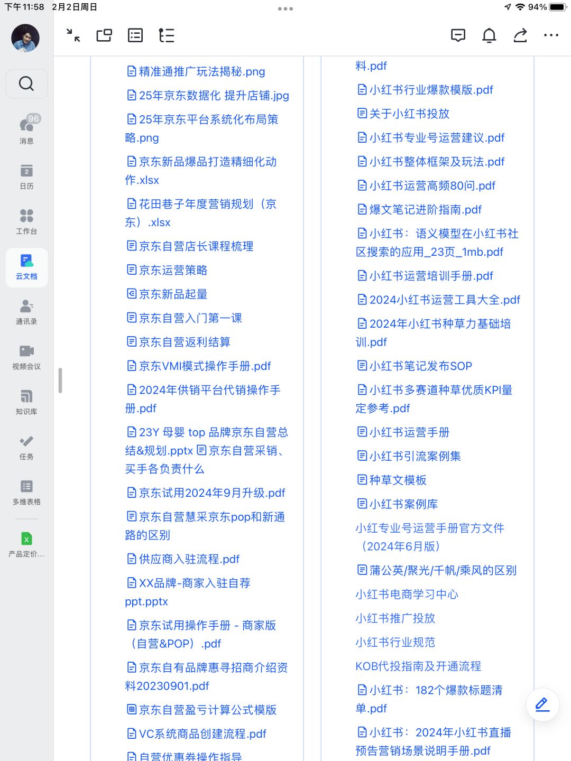Open 京东新品起量 document

point(167,294)
